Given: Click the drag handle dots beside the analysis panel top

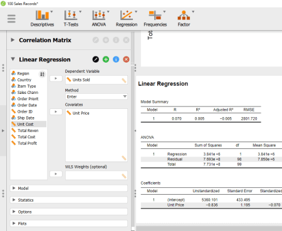Looking at the screenshot, I should point(3,68).
